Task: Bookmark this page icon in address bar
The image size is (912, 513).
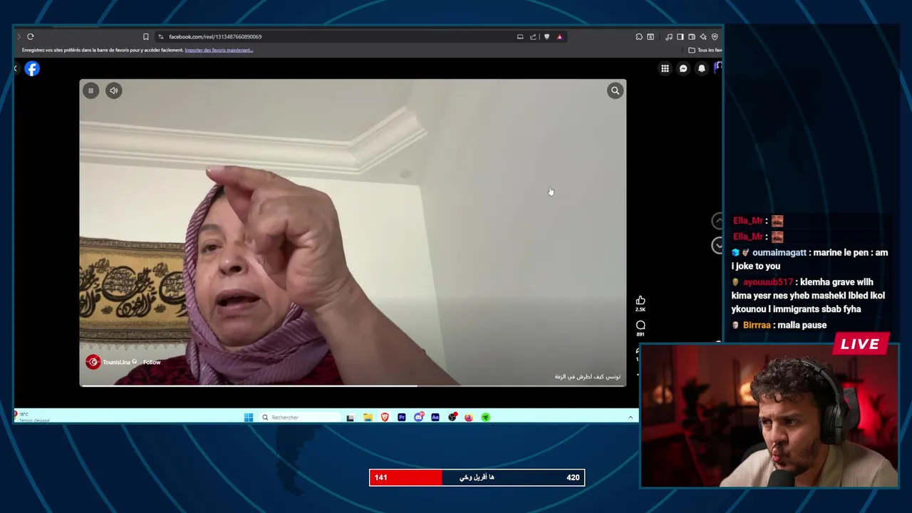Action: point(146,36)
